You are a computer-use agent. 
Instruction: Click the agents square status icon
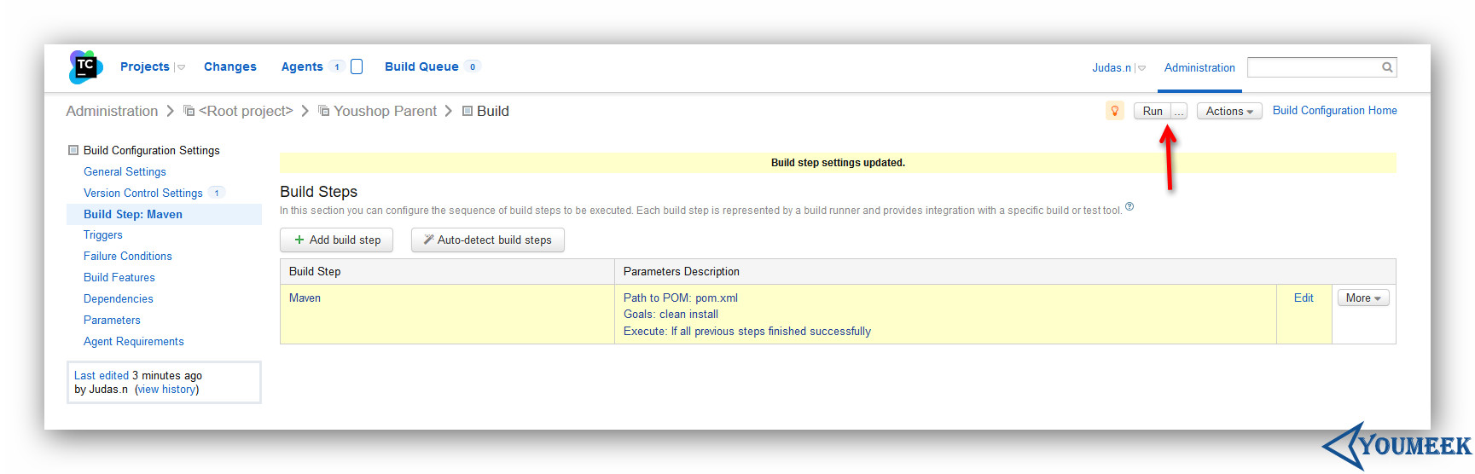(x=357, y=66)
